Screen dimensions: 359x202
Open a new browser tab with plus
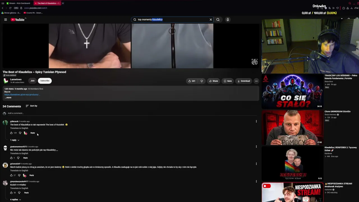tap(63, 3)
